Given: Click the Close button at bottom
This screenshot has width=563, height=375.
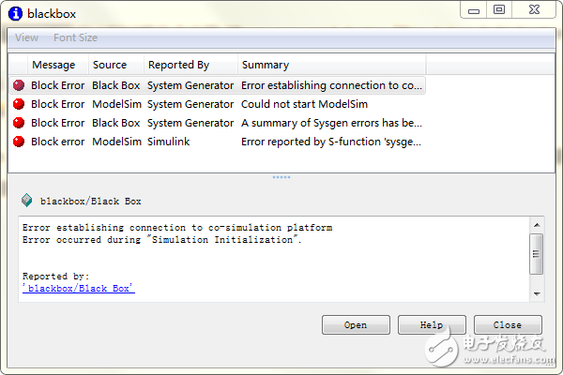Looking at the screenshot, I should 508,325.
